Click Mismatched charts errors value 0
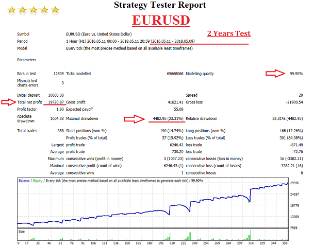This screenshot has width=330, height=247. point(63,83)
